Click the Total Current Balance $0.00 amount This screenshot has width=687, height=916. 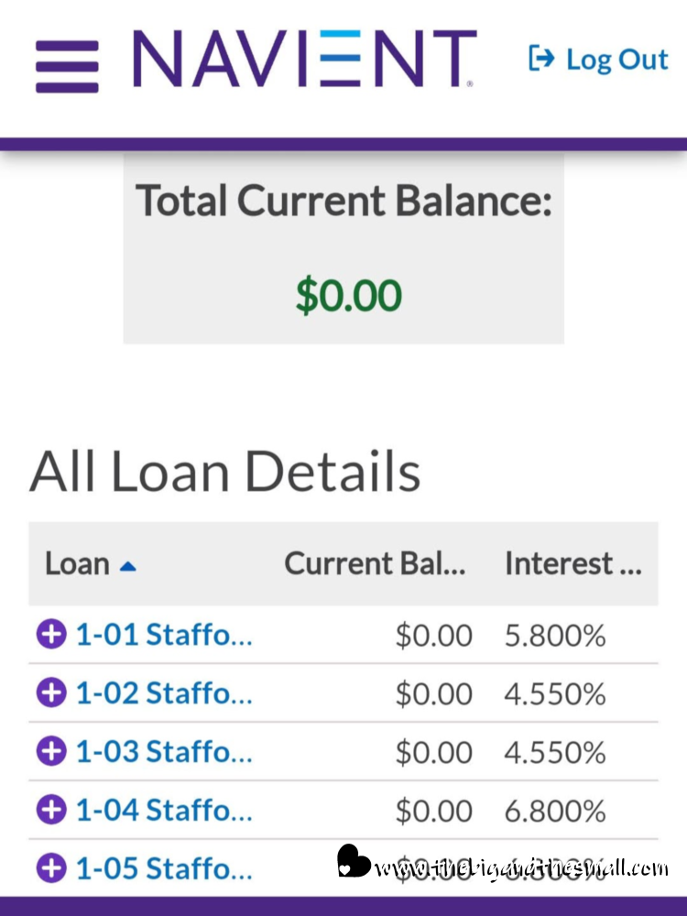pyautogui.click(x=348, y=296)
